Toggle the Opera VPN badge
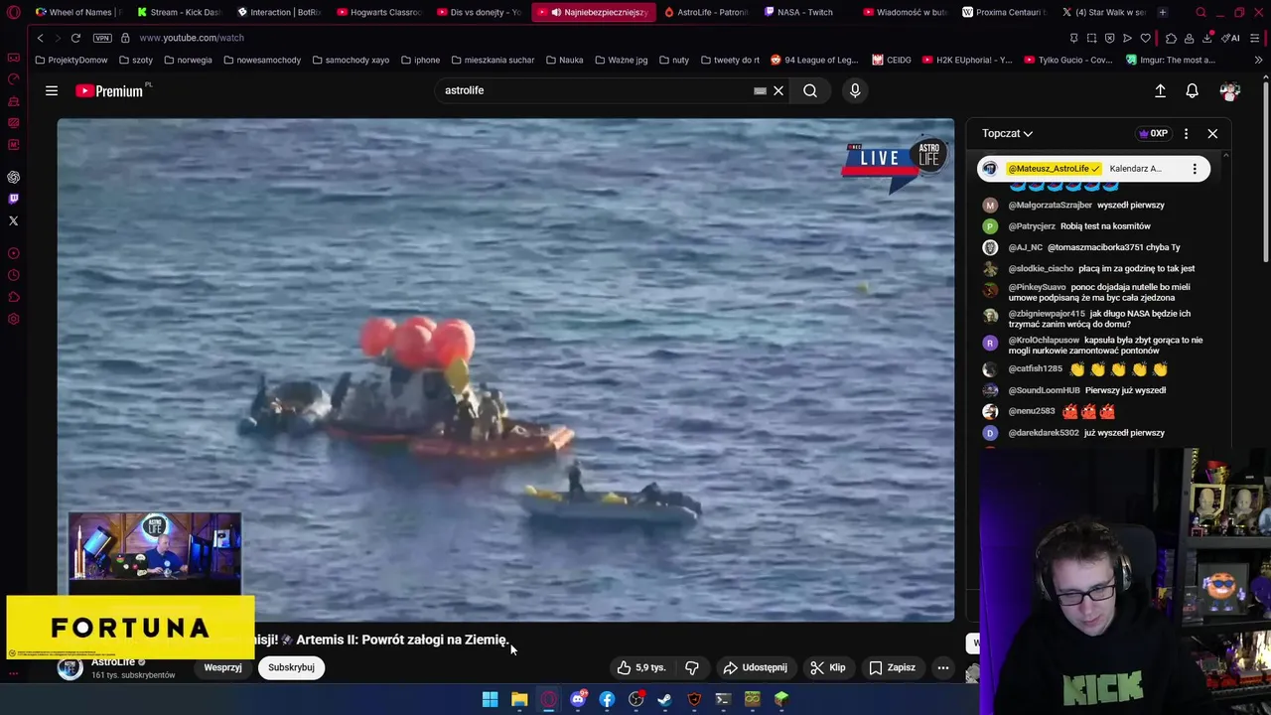The image size is (1271, 715). tap(102, 38)
